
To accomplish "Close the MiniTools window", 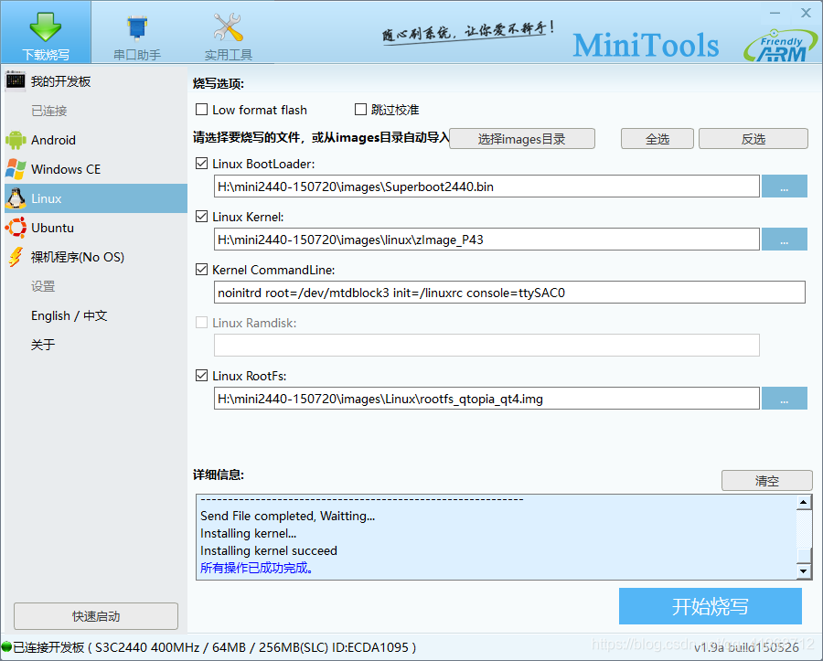I will (x=807, y=13).
